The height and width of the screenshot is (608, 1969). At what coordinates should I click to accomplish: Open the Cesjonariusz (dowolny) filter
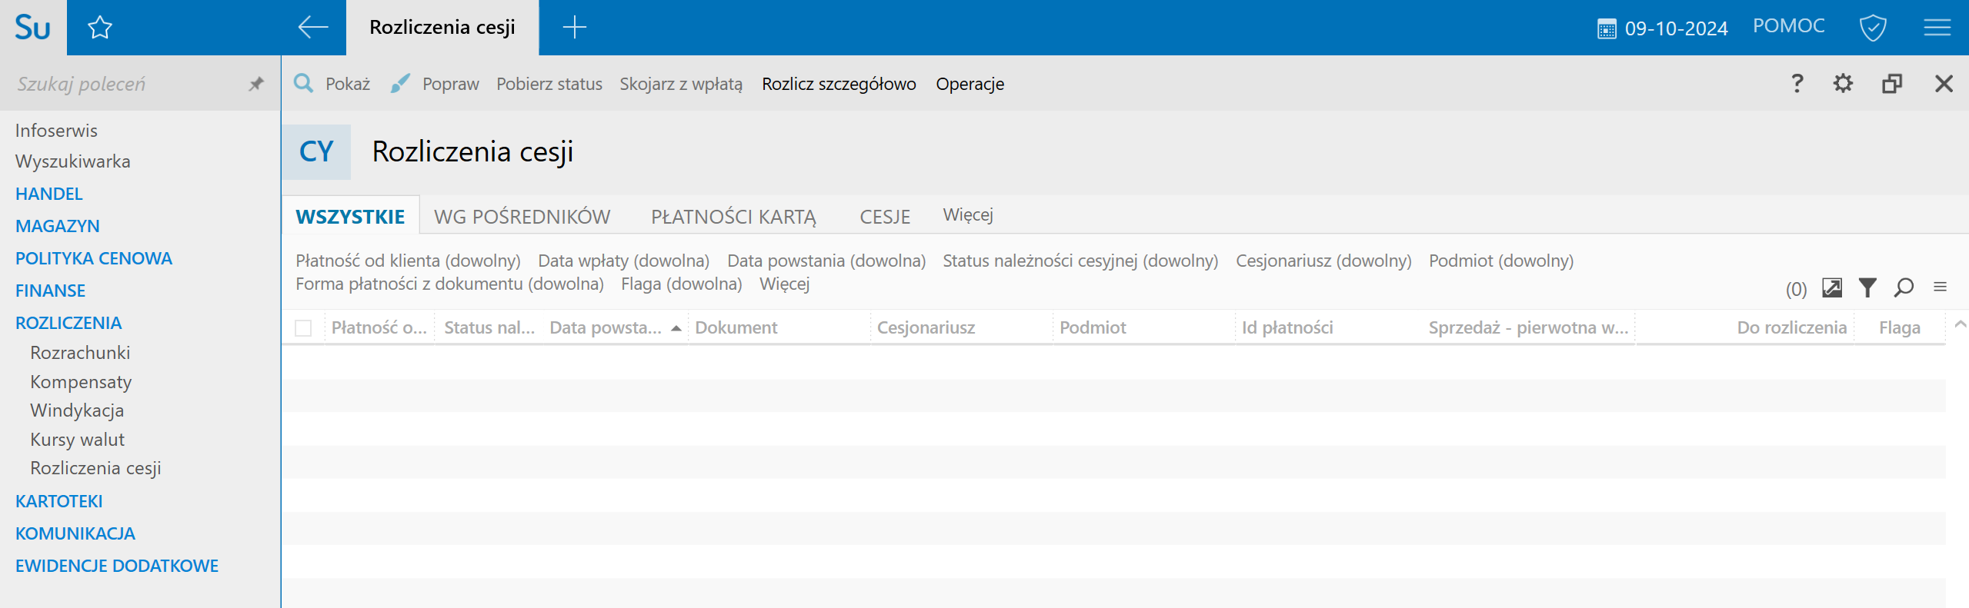[x=1323, y=261]
